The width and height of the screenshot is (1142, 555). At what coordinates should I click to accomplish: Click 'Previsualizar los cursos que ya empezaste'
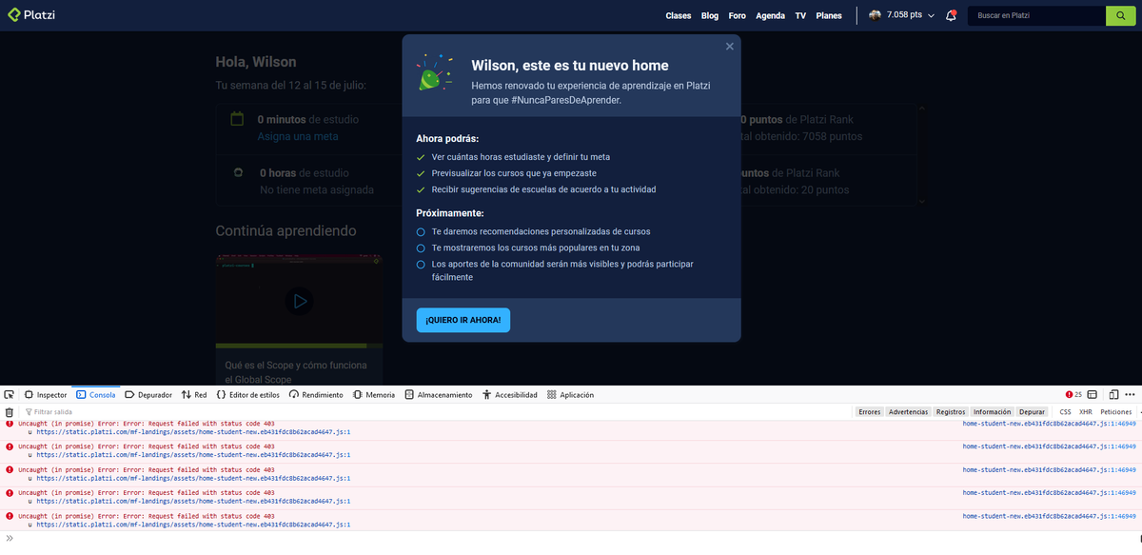(x=514, y=173)
